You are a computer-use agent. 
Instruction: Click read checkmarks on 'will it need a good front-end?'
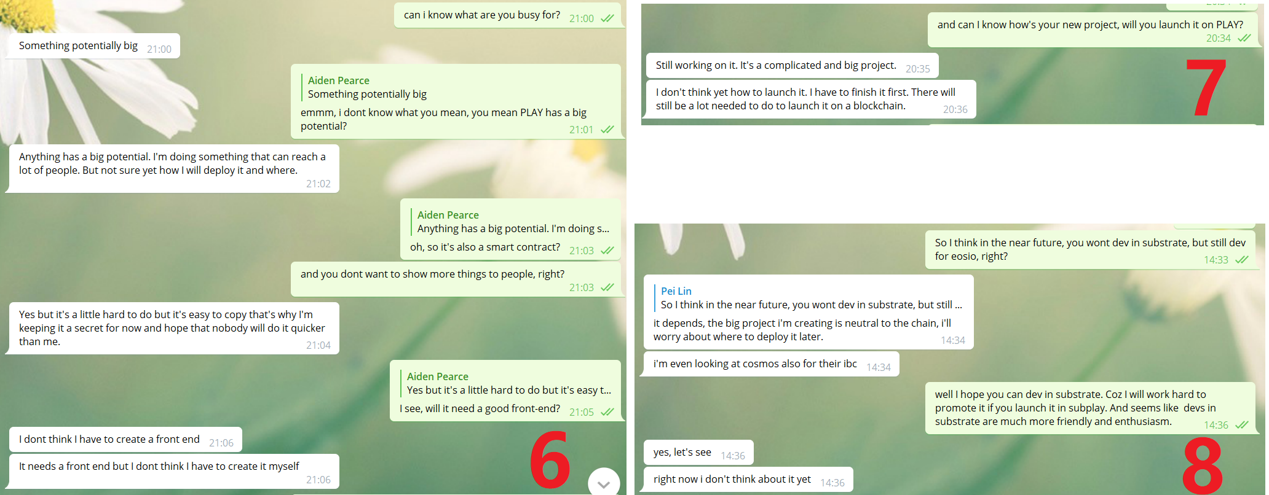pyautogui.click(x=607, y=412)
